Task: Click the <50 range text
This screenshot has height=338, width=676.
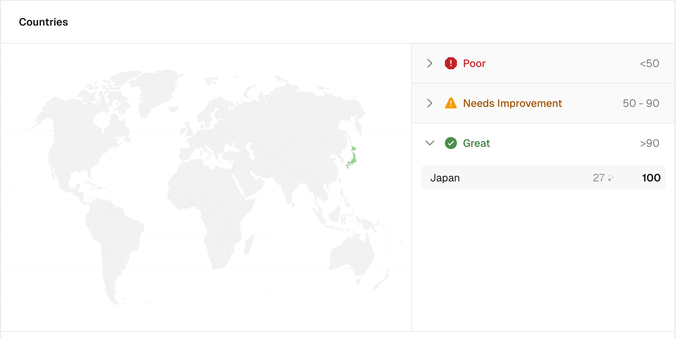Action: [x=649, y=63]
